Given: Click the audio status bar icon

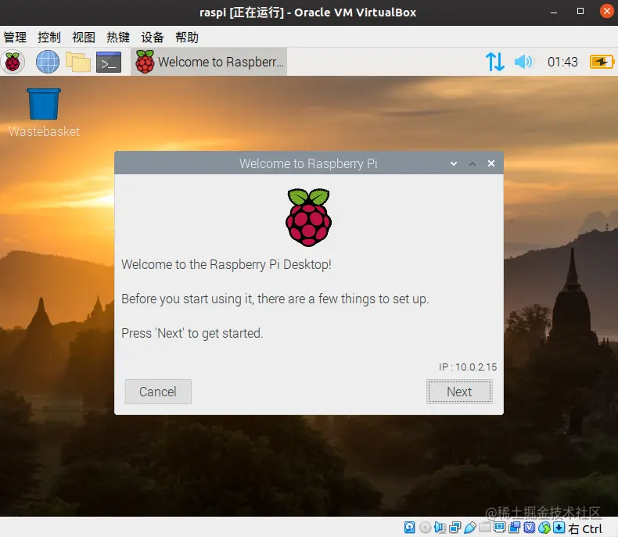Looking at the screenshot, I should [x=440, y=527].
